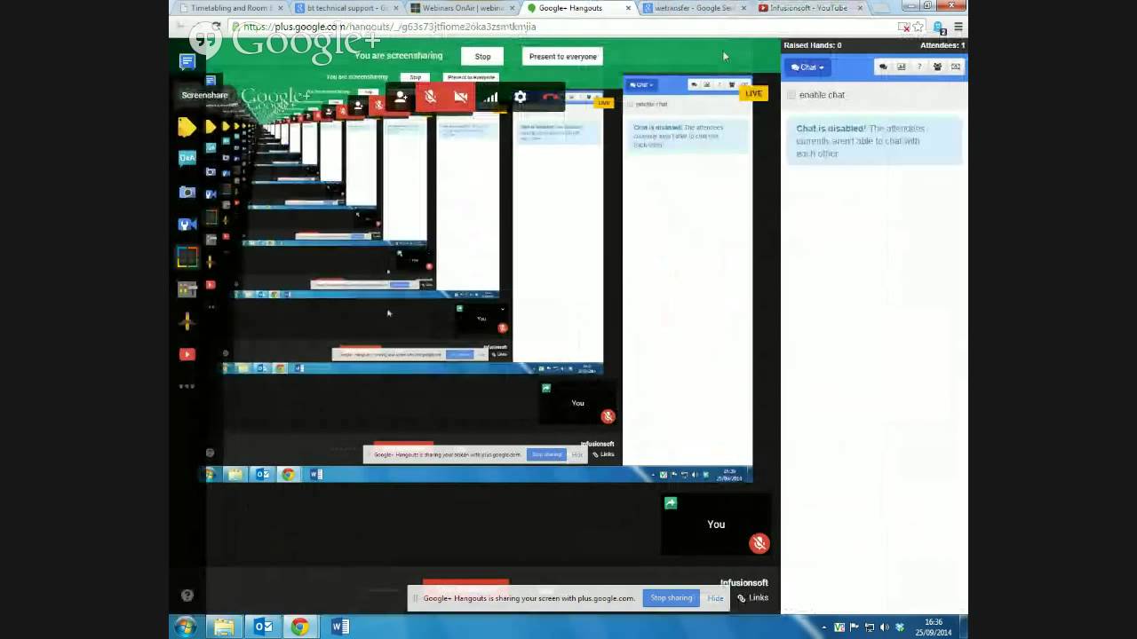The width and height of the screenshot is (1137, 639).
Task: Open polls chart icon in webinar toolbar
Action: (x=901, y=67)
